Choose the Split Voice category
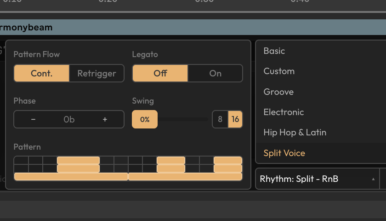 tap(321, 153)
